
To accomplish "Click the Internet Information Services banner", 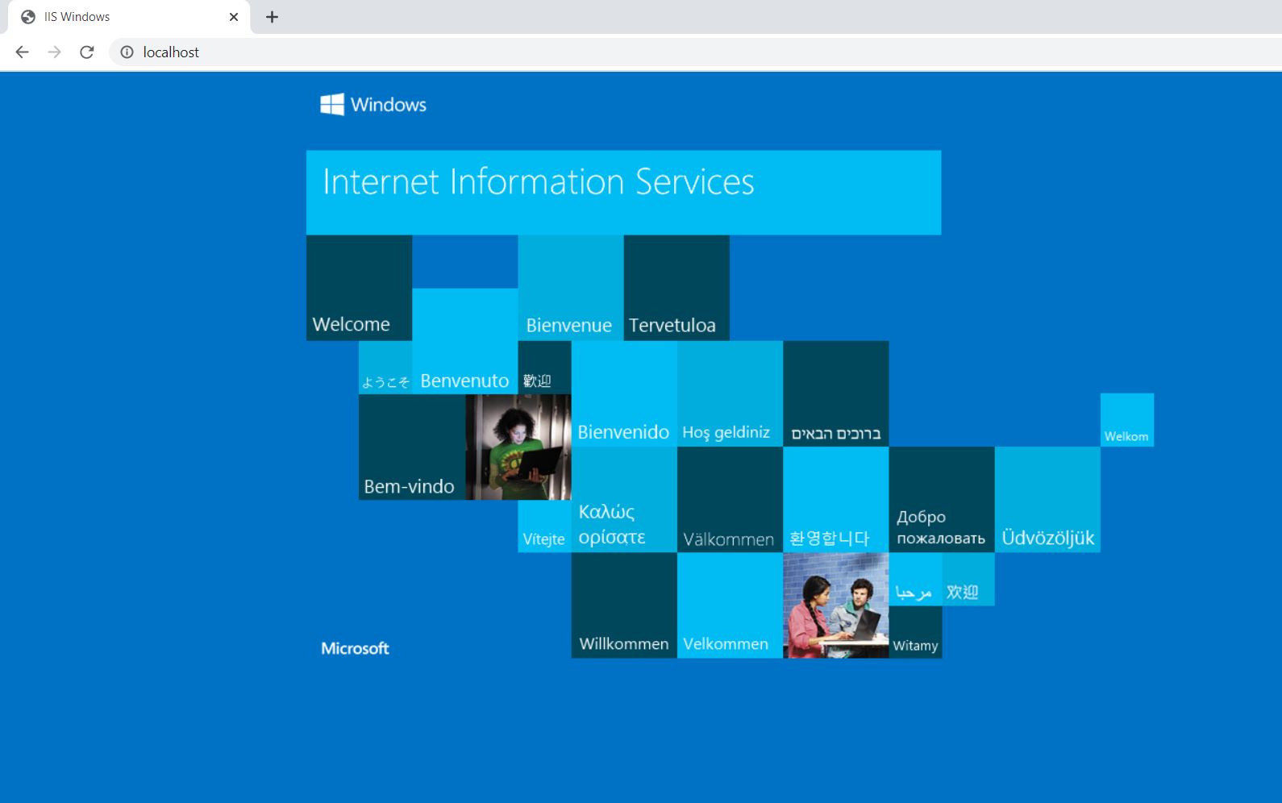I will (623, 193).
